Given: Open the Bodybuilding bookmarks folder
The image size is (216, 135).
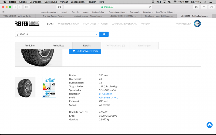Looking at the screenshot, I should coord(99,12).
